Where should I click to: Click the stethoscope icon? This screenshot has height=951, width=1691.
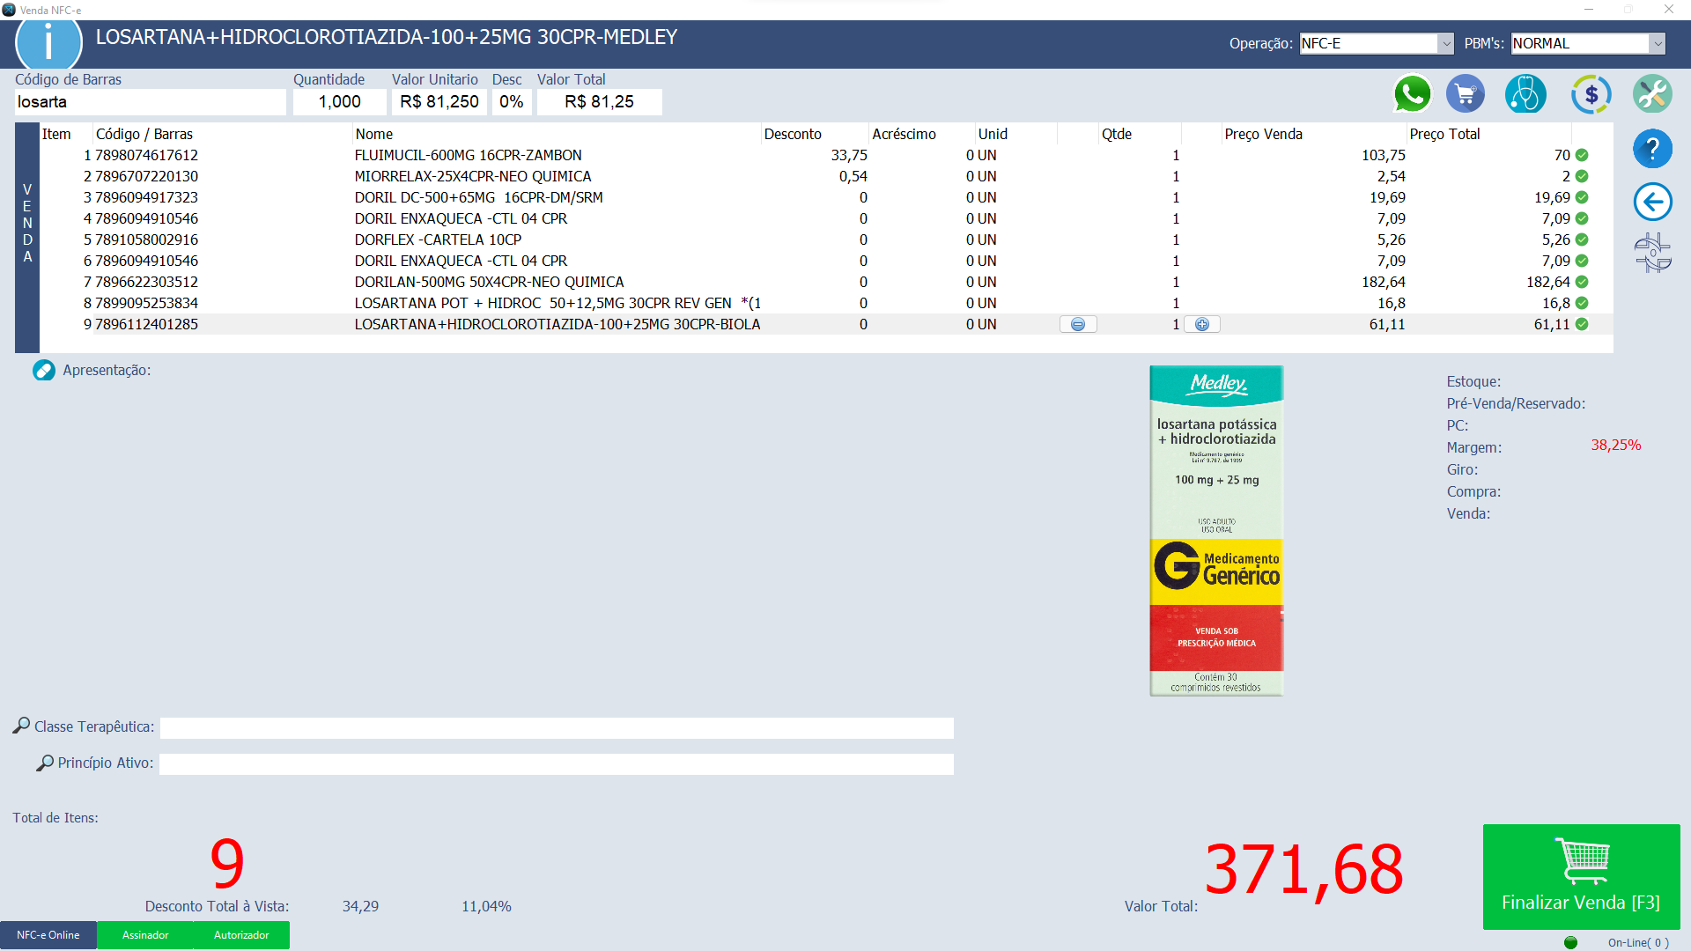1525,94
